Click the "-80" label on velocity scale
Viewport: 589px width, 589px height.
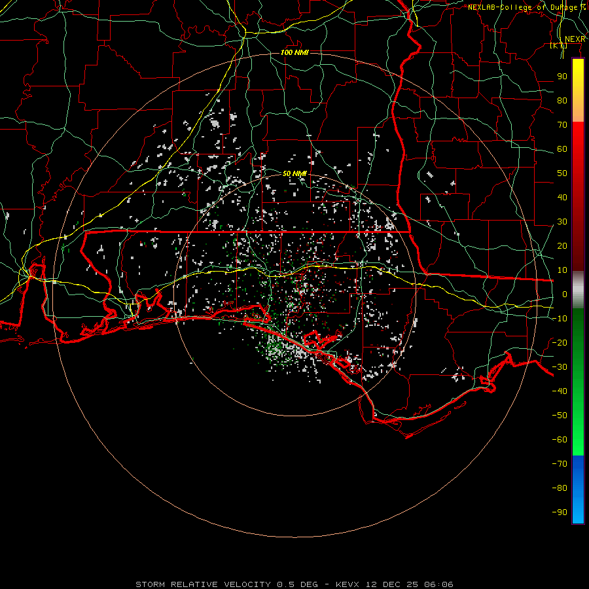[560, 488]
